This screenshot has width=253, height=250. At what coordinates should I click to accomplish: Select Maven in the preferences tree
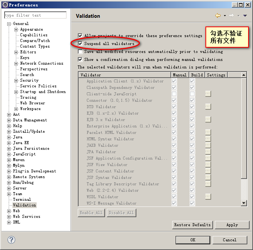19,160
